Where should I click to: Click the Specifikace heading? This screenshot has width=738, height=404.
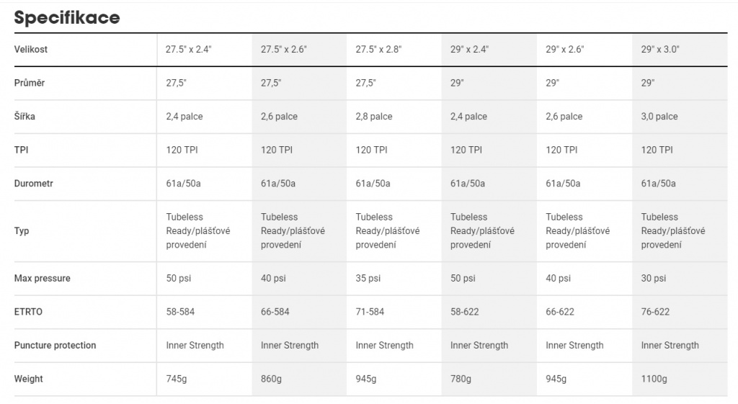point(67,18)
